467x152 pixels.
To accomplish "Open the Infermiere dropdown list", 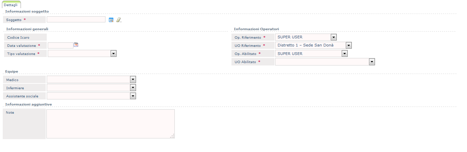I will [x=133, y=88].
